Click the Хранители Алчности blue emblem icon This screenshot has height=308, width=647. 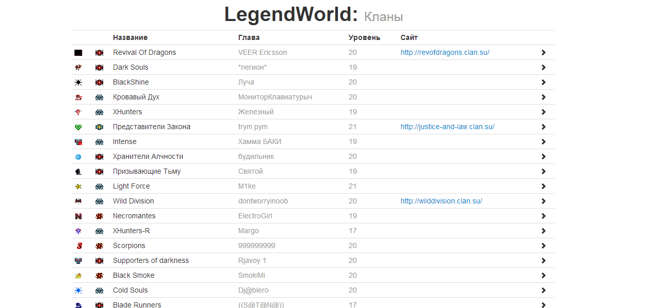78,157
